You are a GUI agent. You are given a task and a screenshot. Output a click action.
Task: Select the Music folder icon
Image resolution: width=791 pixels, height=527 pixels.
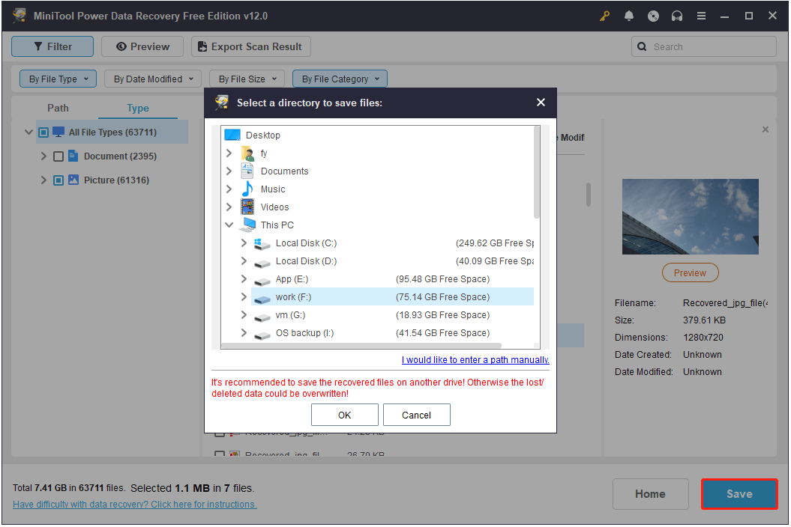tap(247, 189)
